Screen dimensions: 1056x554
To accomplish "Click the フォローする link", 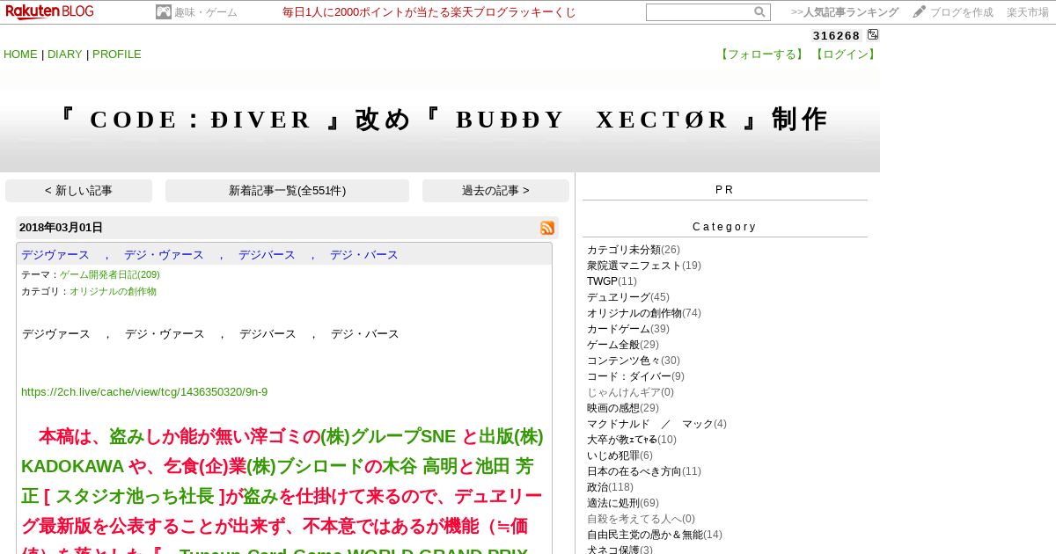I will tap(762, 54).
